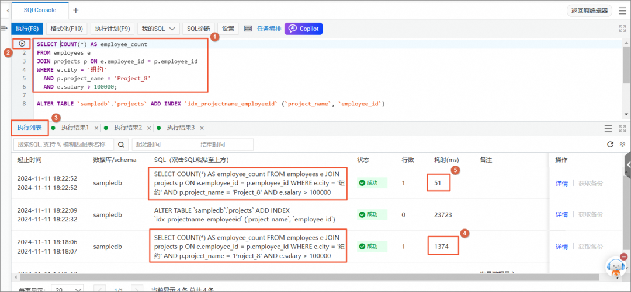Open the keyboard shortcuts icon in toolbar
631x292 pixels.
click(248, 29)
